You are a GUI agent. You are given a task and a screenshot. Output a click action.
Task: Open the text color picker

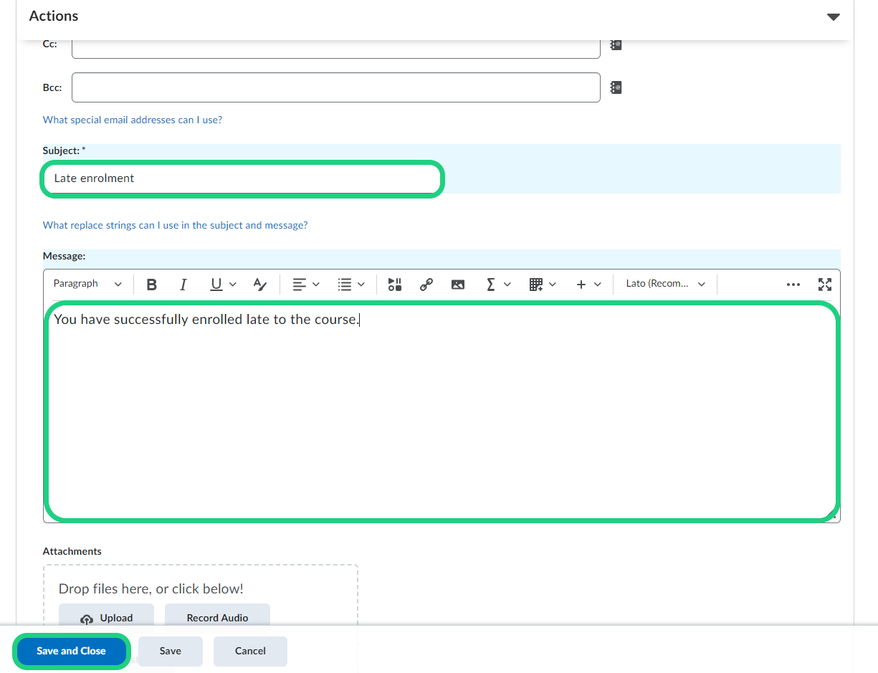click(260, 285)
